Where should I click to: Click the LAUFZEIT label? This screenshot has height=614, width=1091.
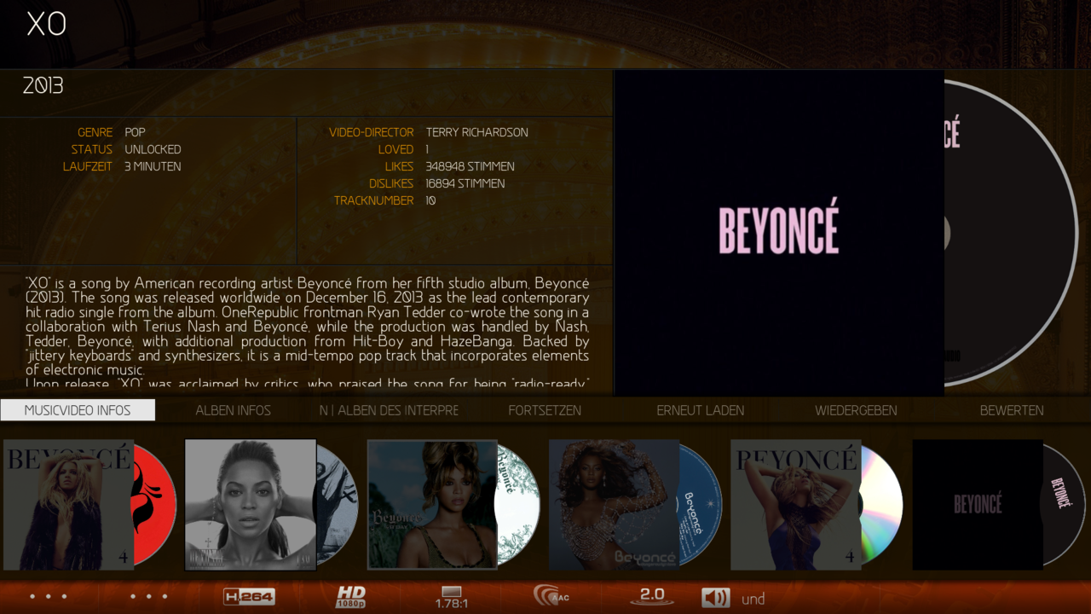point(88,166)
